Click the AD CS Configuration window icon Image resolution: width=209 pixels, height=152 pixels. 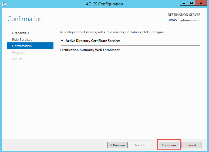[5, 4]
